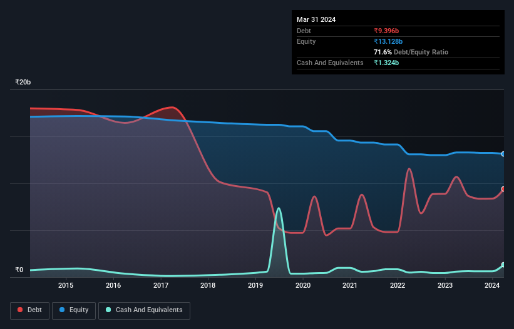Image resolution: width=514 pixels, height=329 pixels.
Task: Click the 2021 x-axis label
Action: point(350,285)
